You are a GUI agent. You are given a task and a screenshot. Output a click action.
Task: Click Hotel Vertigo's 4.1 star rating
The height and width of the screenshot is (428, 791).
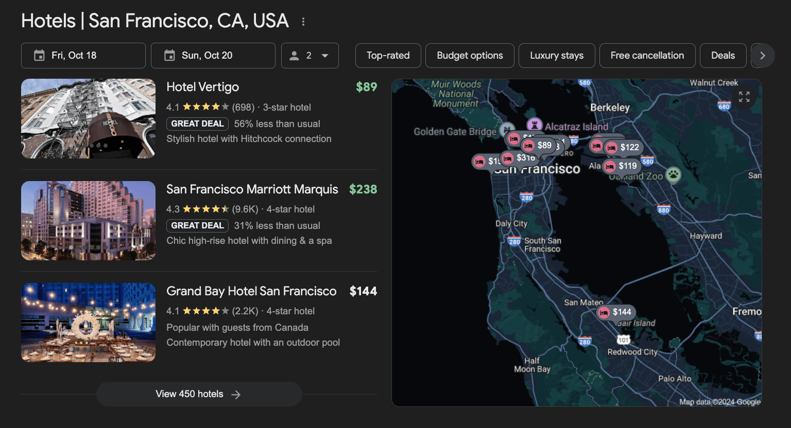point(197,107)
